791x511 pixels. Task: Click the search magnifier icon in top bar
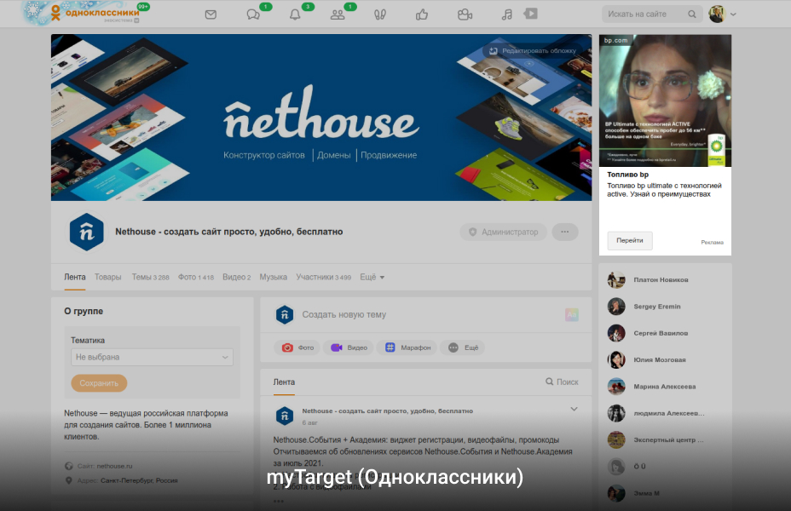pos(692,14)
